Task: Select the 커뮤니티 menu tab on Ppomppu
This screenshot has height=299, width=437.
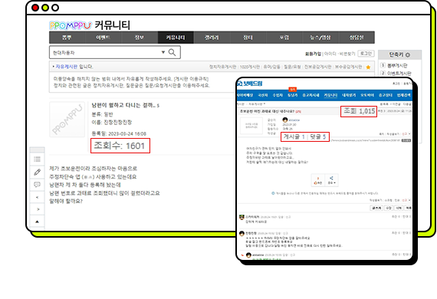Action: (x=176, y=38)
